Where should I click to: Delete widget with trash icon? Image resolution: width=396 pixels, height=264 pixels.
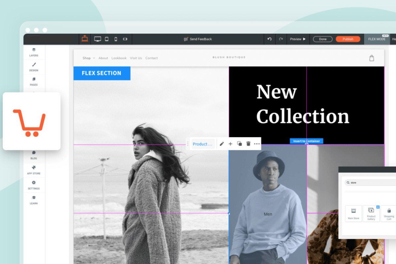tap(248, 144)
